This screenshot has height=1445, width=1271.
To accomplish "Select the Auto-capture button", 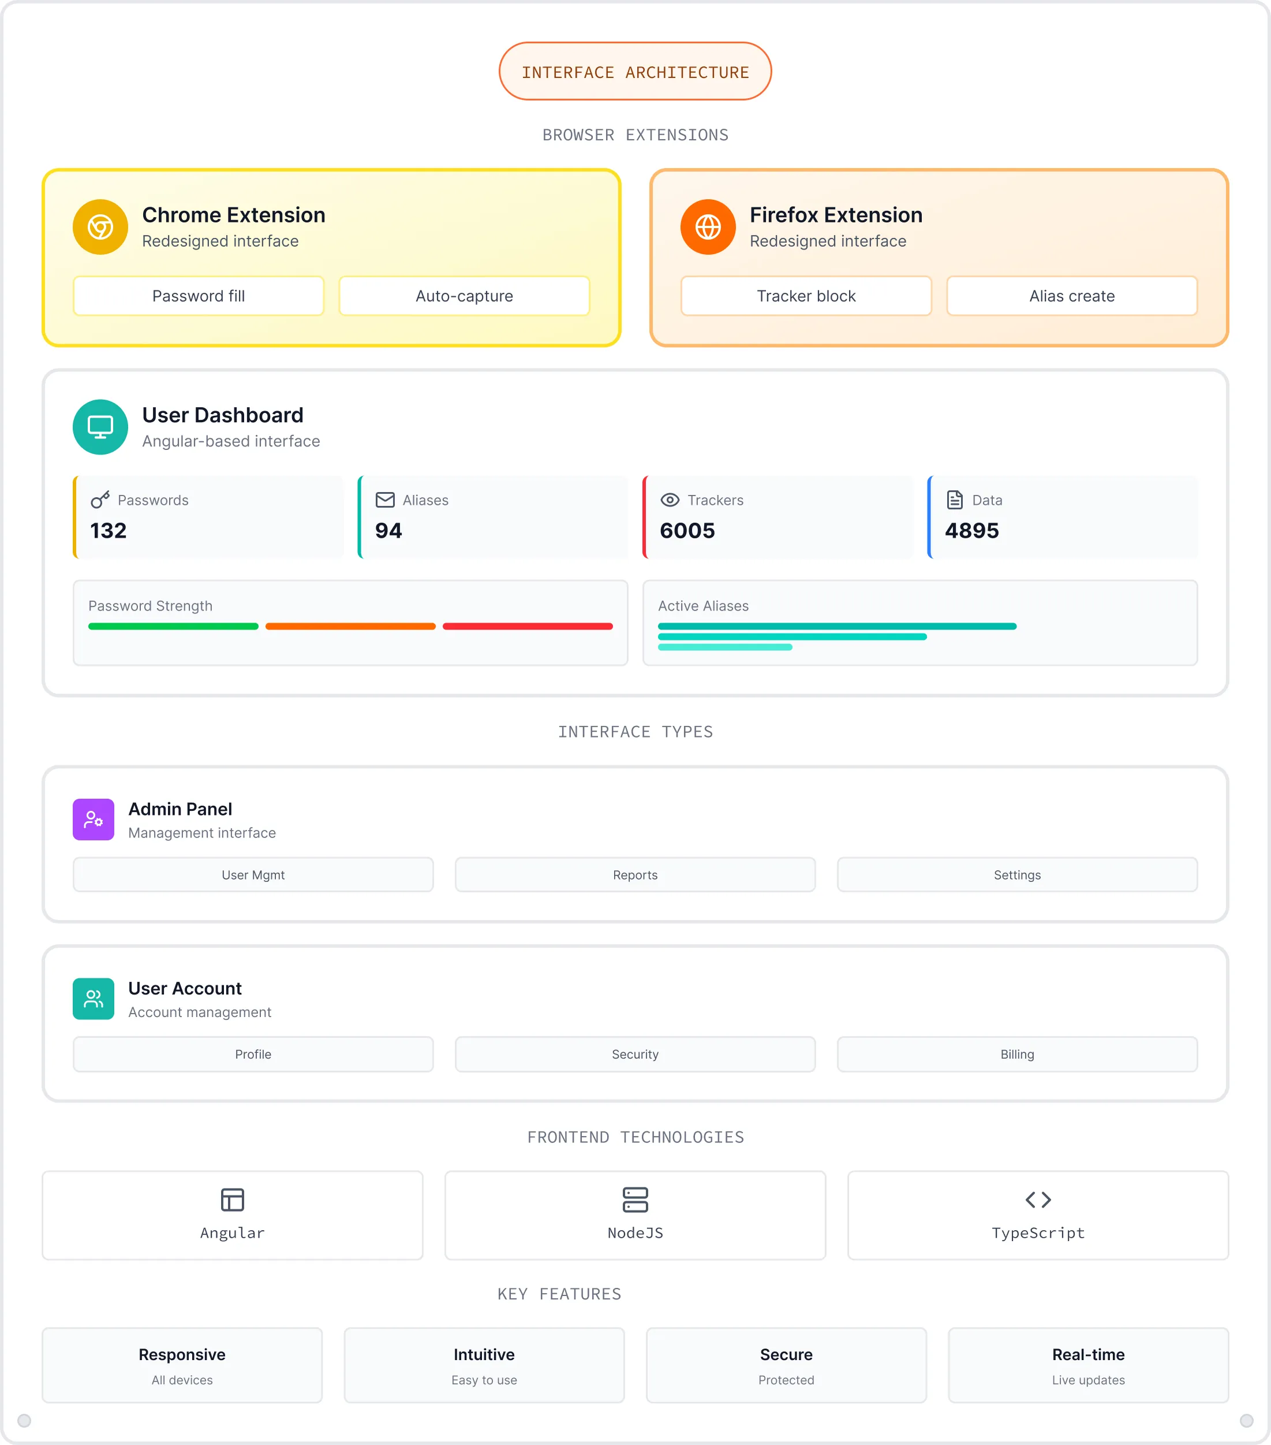I will (463, 296).
